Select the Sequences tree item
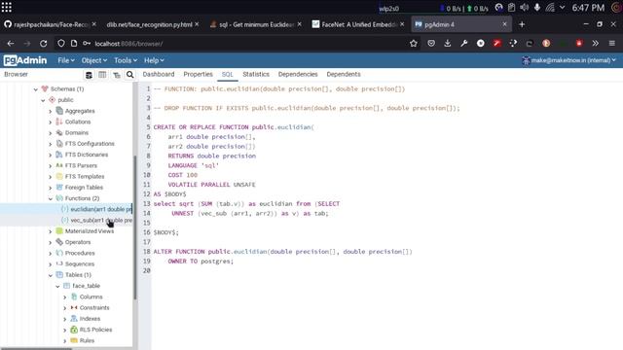This screenshot has width=623, height=350. pos(80,263)
